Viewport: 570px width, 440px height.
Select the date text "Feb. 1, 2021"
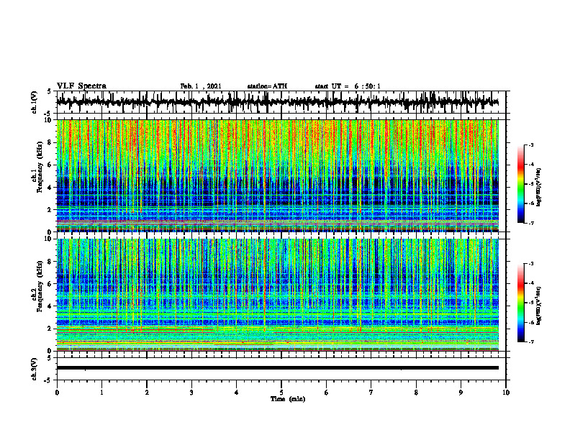tap(201, 86)
